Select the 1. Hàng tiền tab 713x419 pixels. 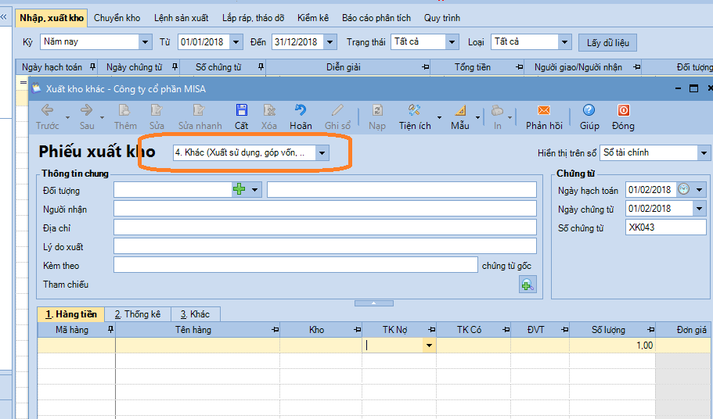[x=71, y=314]
